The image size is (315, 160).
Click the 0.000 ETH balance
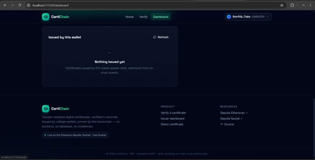pyautogui.click(x=258, y=17)
